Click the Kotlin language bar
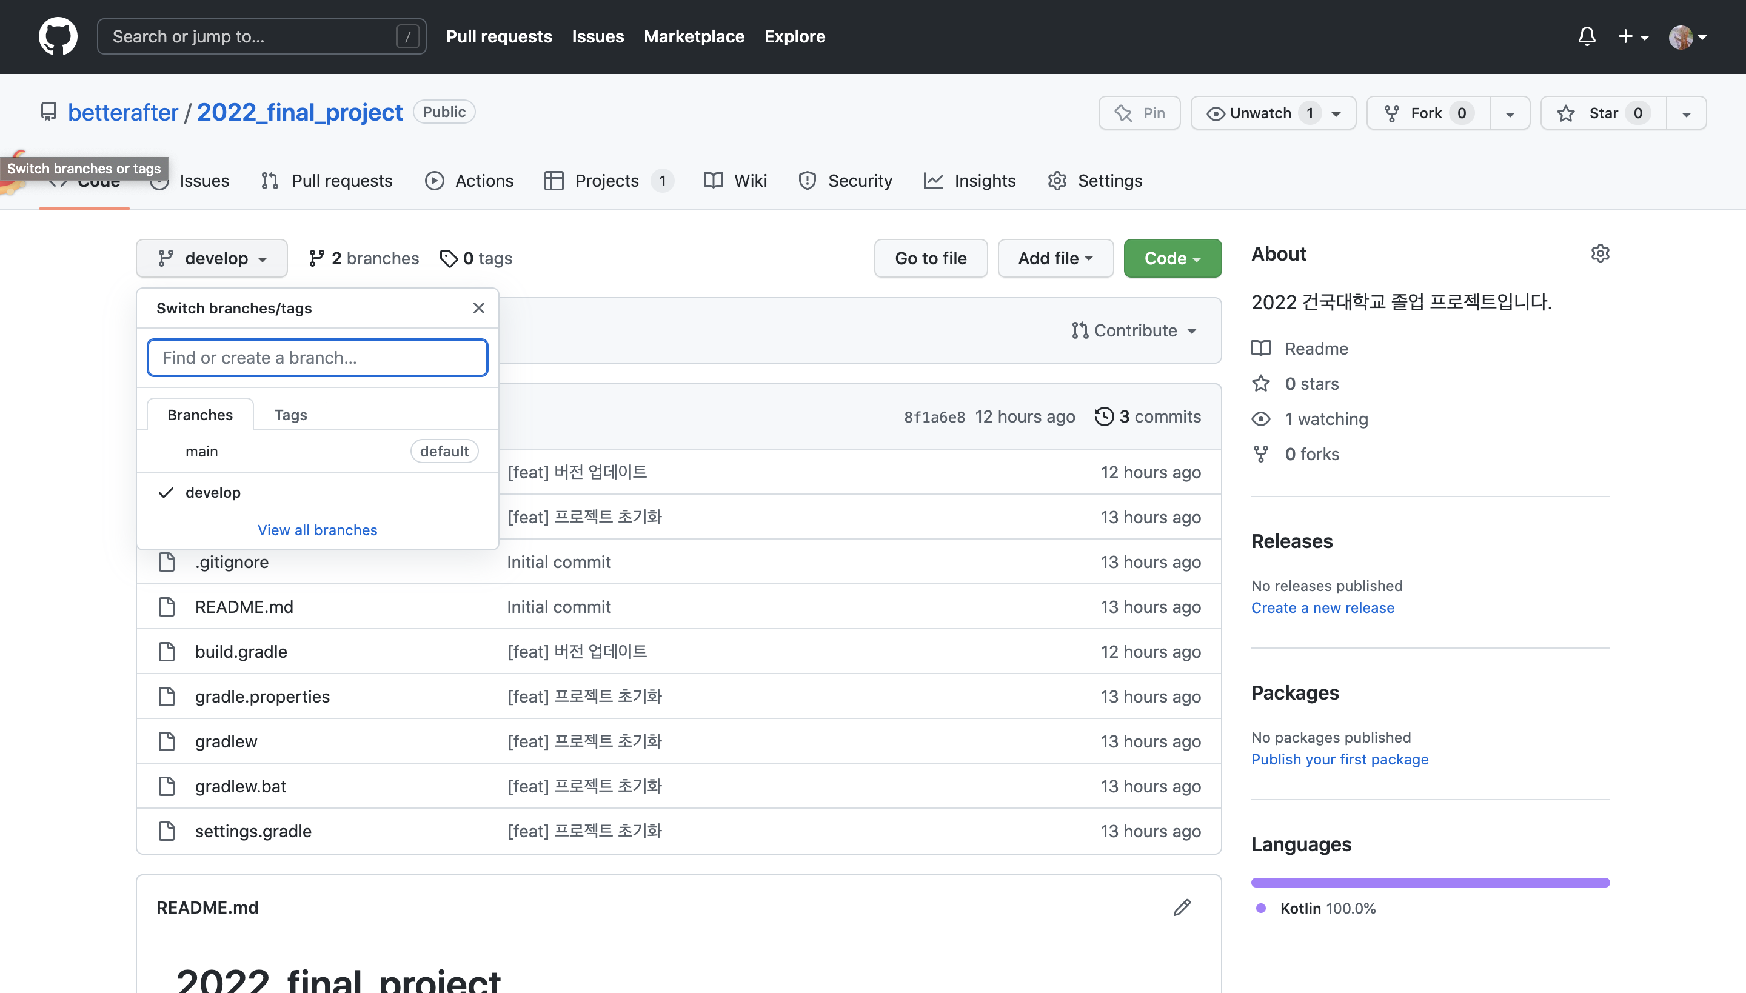The height and width of the screenshot is (993, 1746). (1430, 882)
